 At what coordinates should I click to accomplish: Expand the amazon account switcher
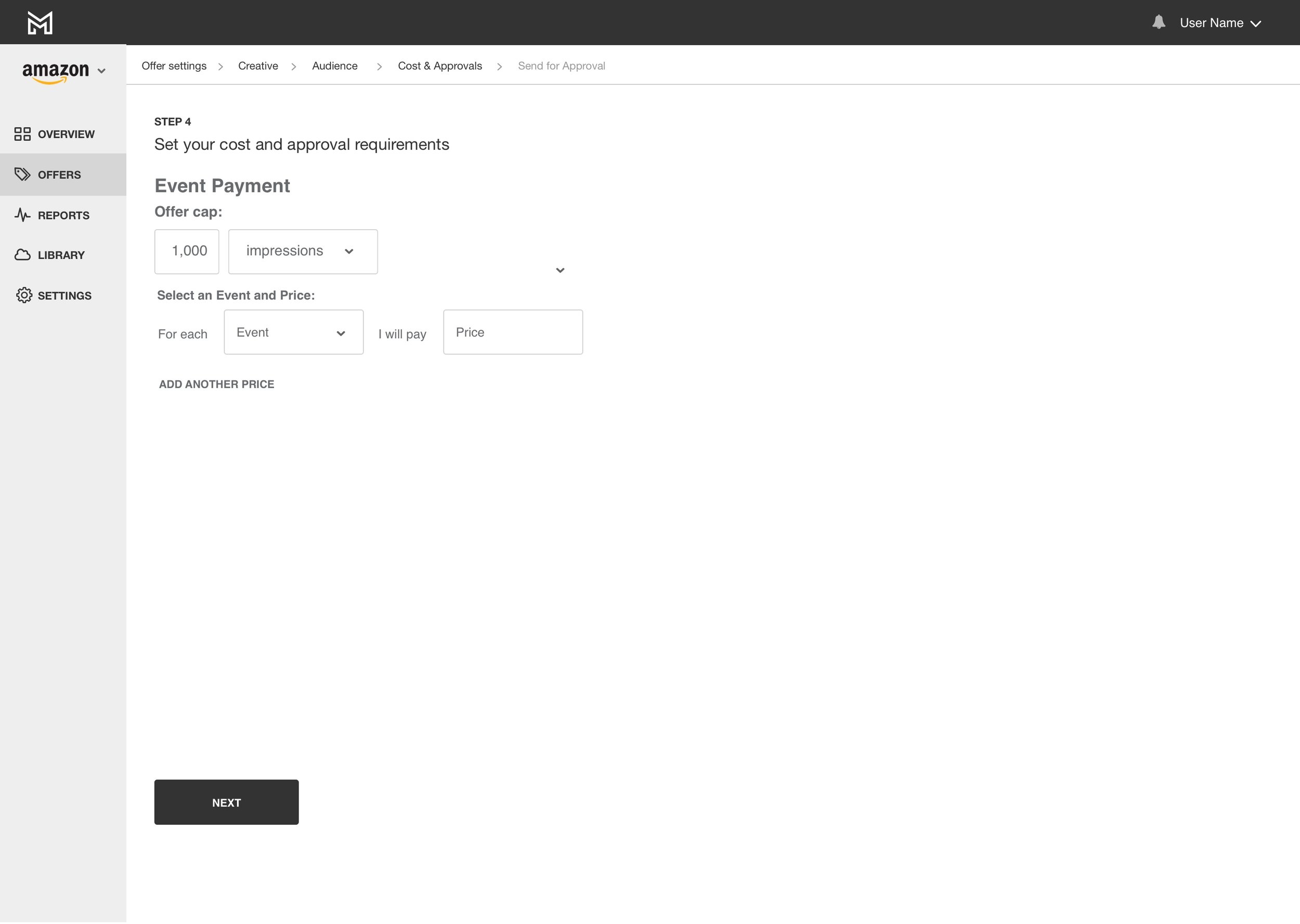tap(101, 71)
